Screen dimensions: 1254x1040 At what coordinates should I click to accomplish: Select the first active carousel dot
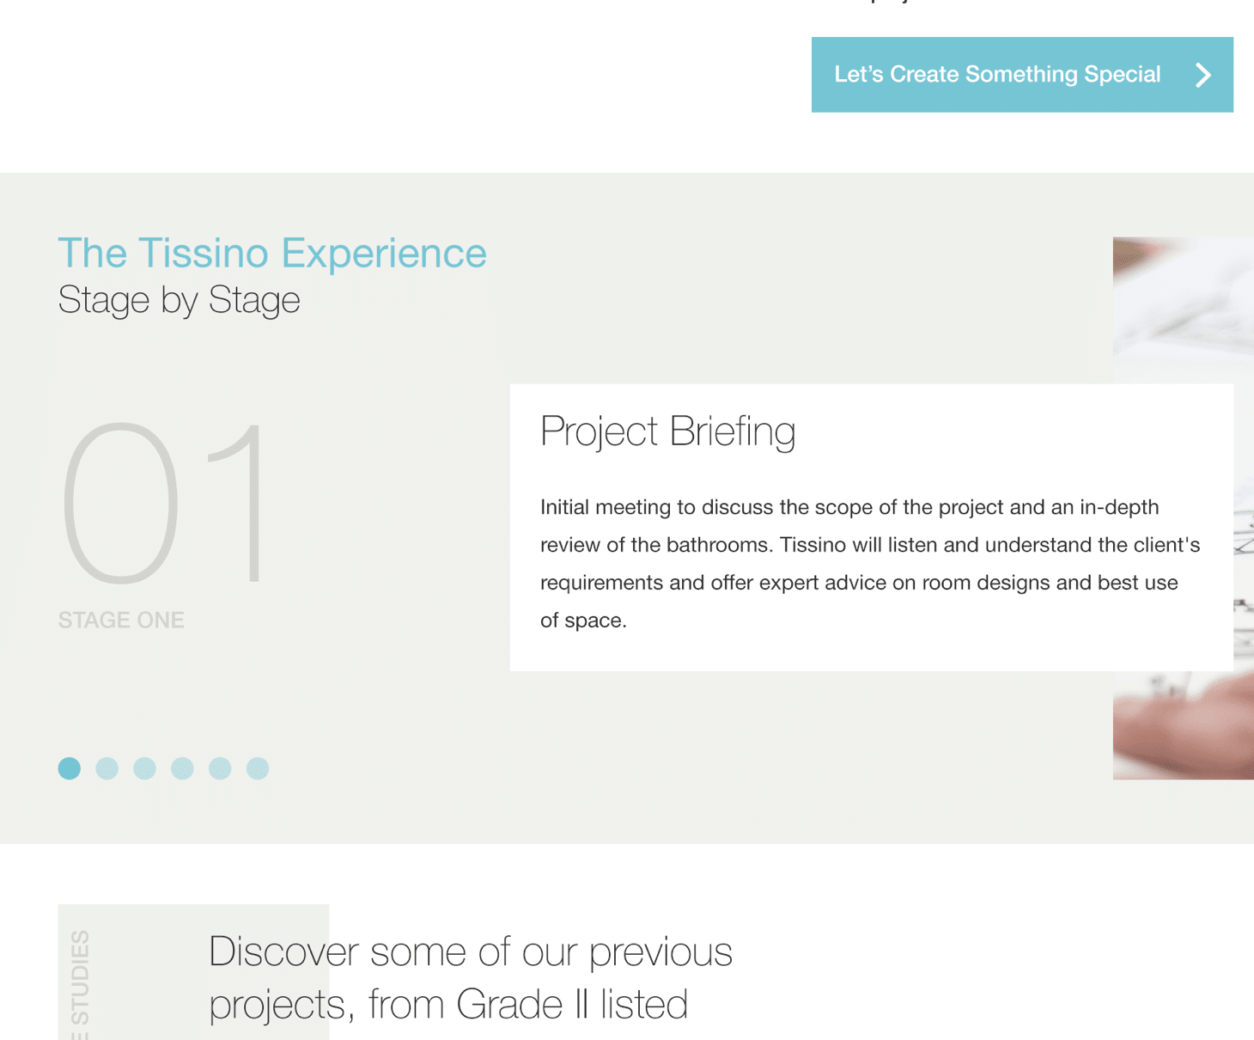[70, 768]
